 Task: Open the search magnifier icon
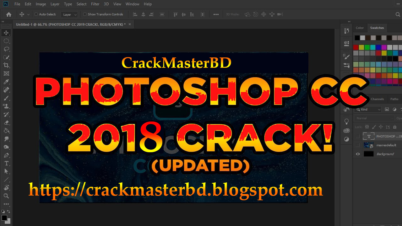[398, 14]
